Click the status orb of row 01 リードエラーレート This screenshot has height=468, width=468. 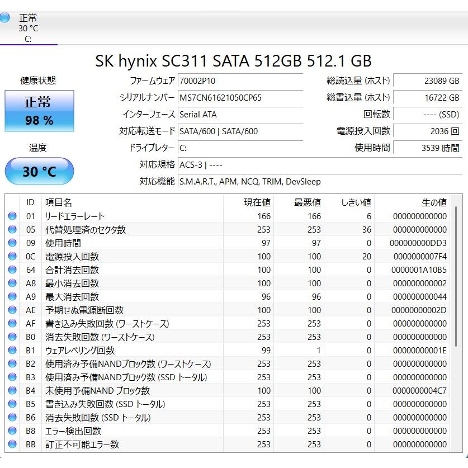coord(12,216)
